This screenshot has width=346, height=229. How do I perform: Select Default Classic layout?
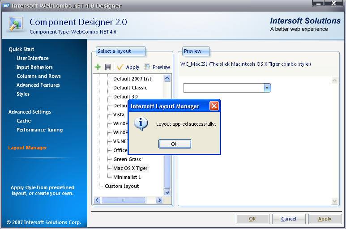(130, 88)
